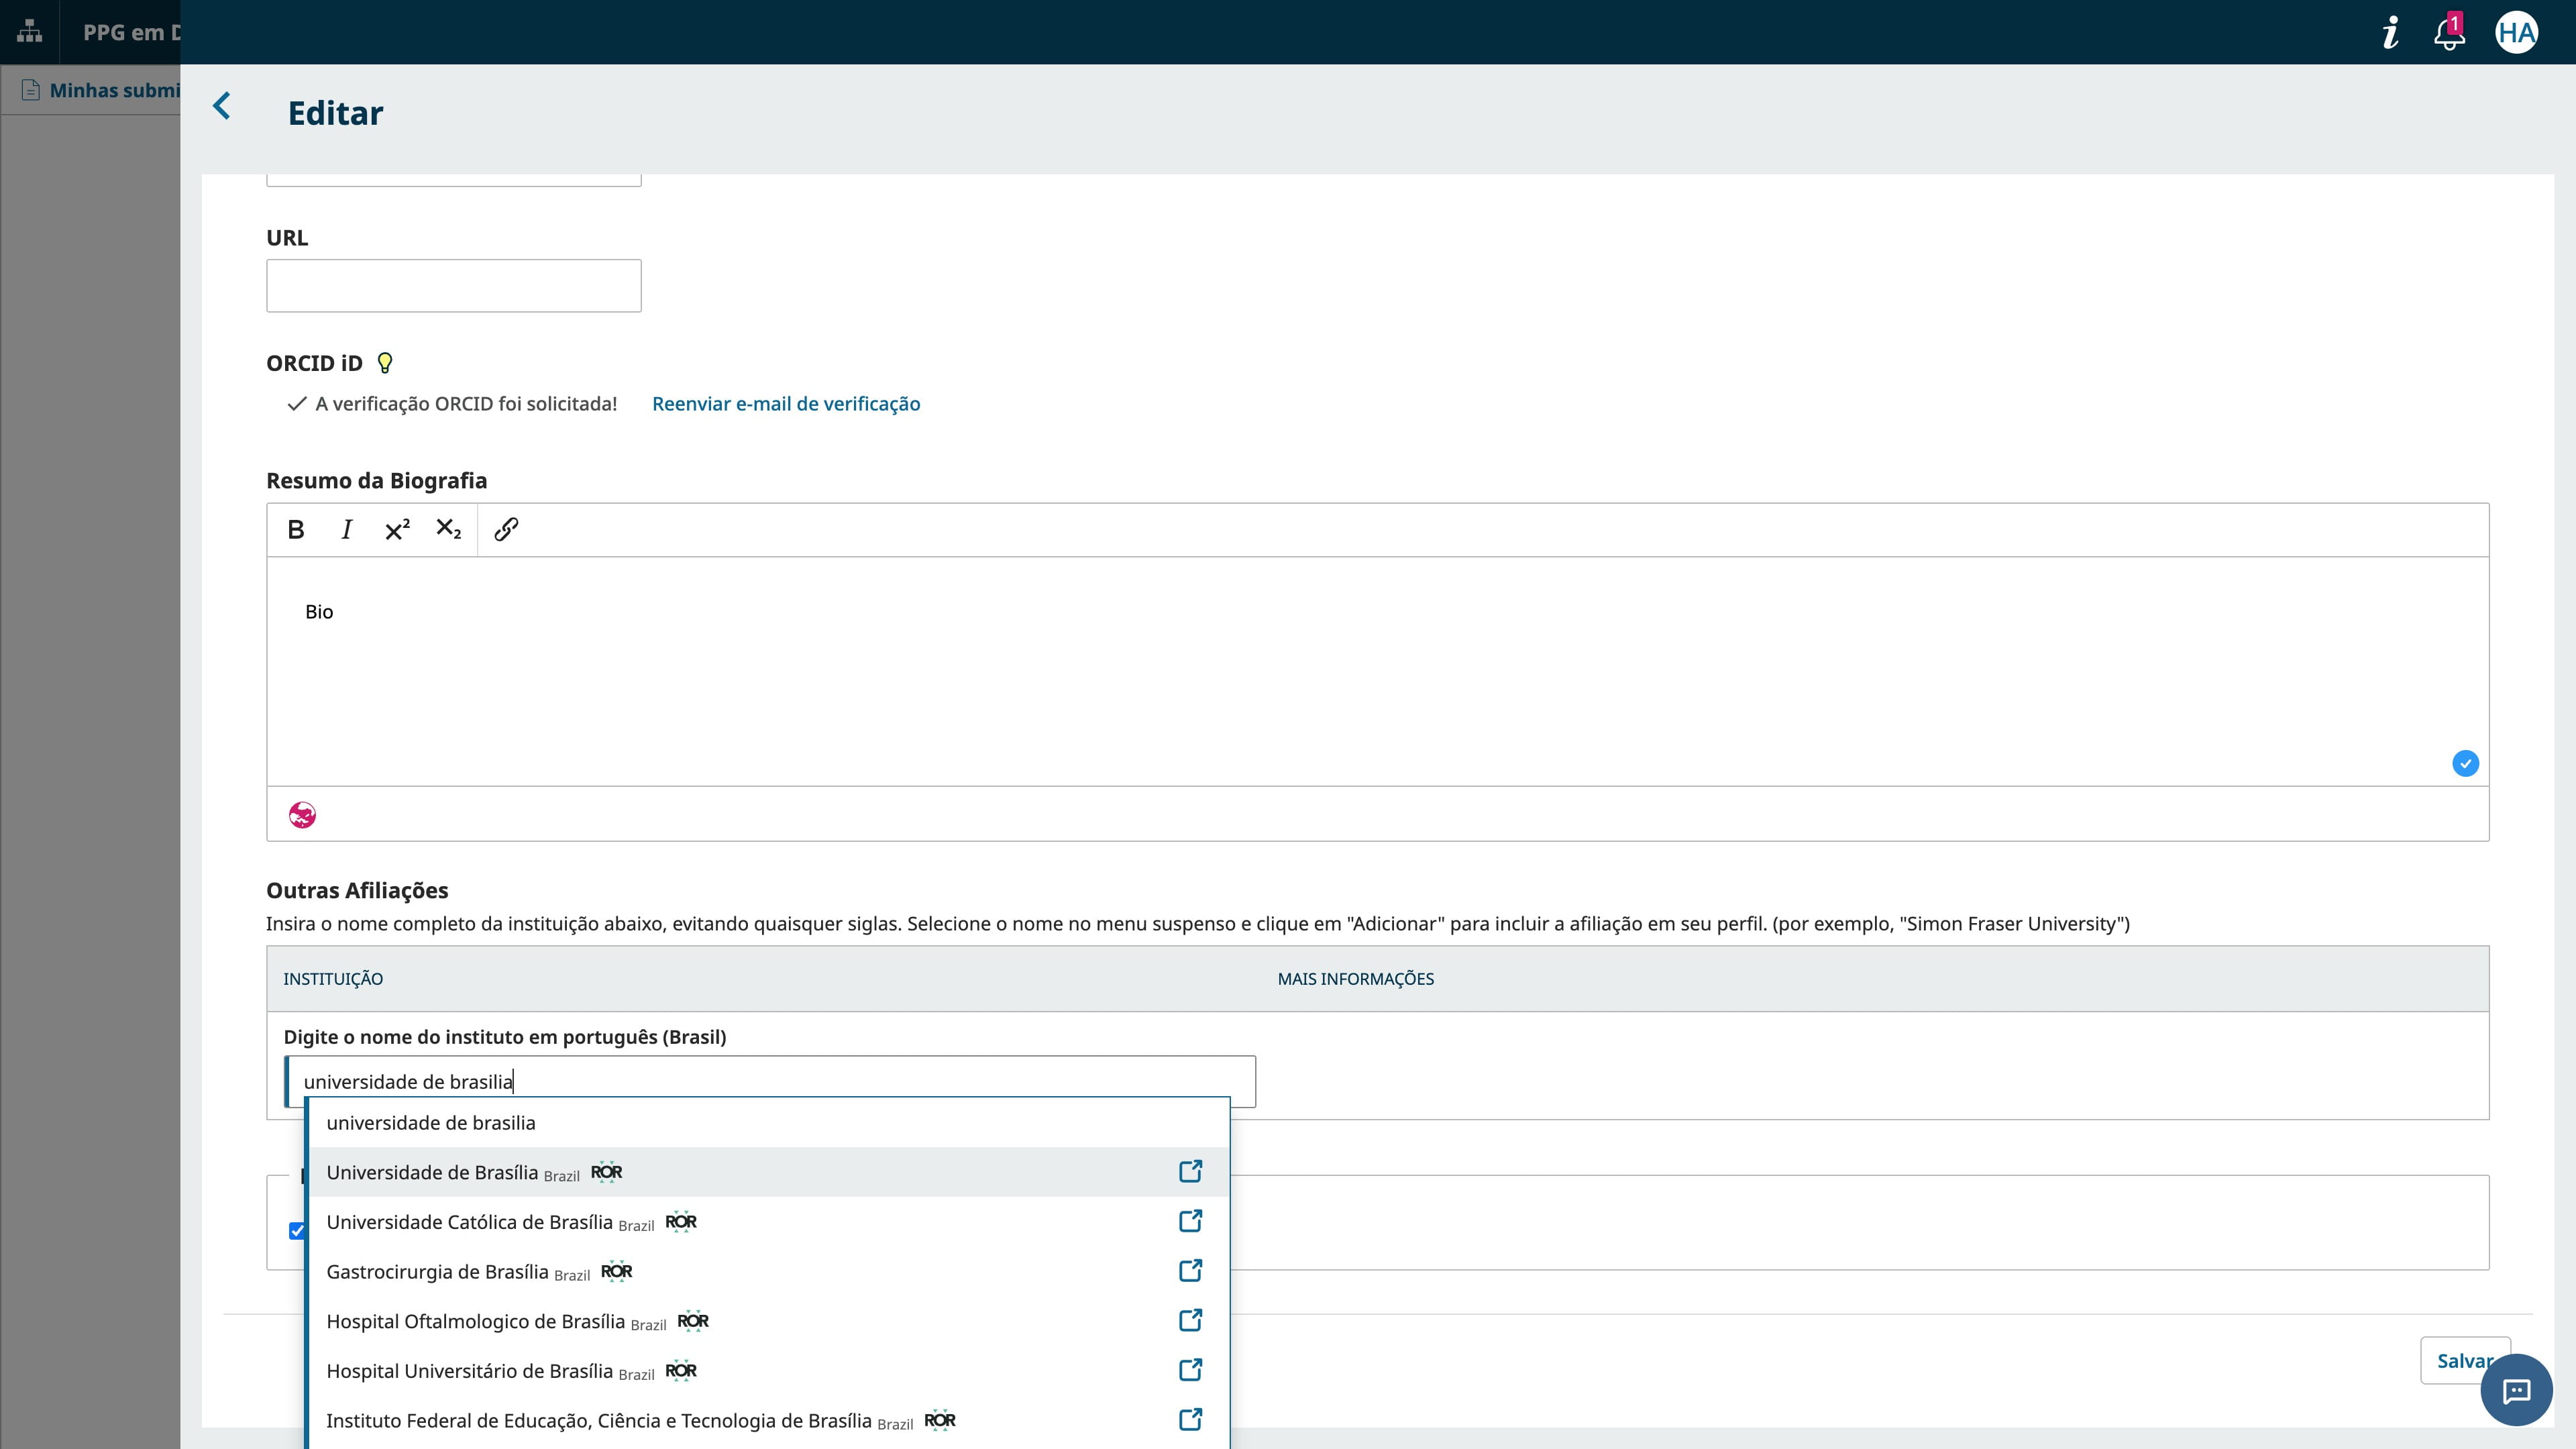Click the help info icon

2390,33
